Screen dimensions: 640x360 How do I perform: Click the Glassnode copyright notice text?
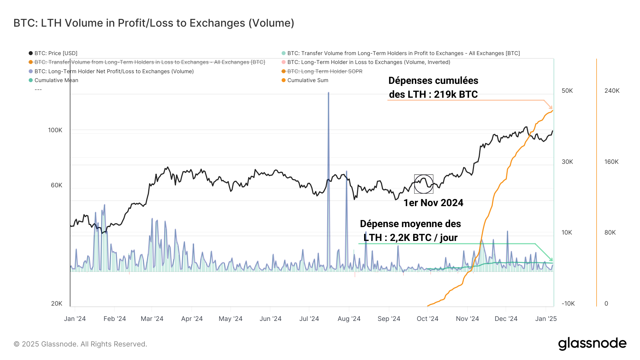pyautogui.click(x=80, y=344)
